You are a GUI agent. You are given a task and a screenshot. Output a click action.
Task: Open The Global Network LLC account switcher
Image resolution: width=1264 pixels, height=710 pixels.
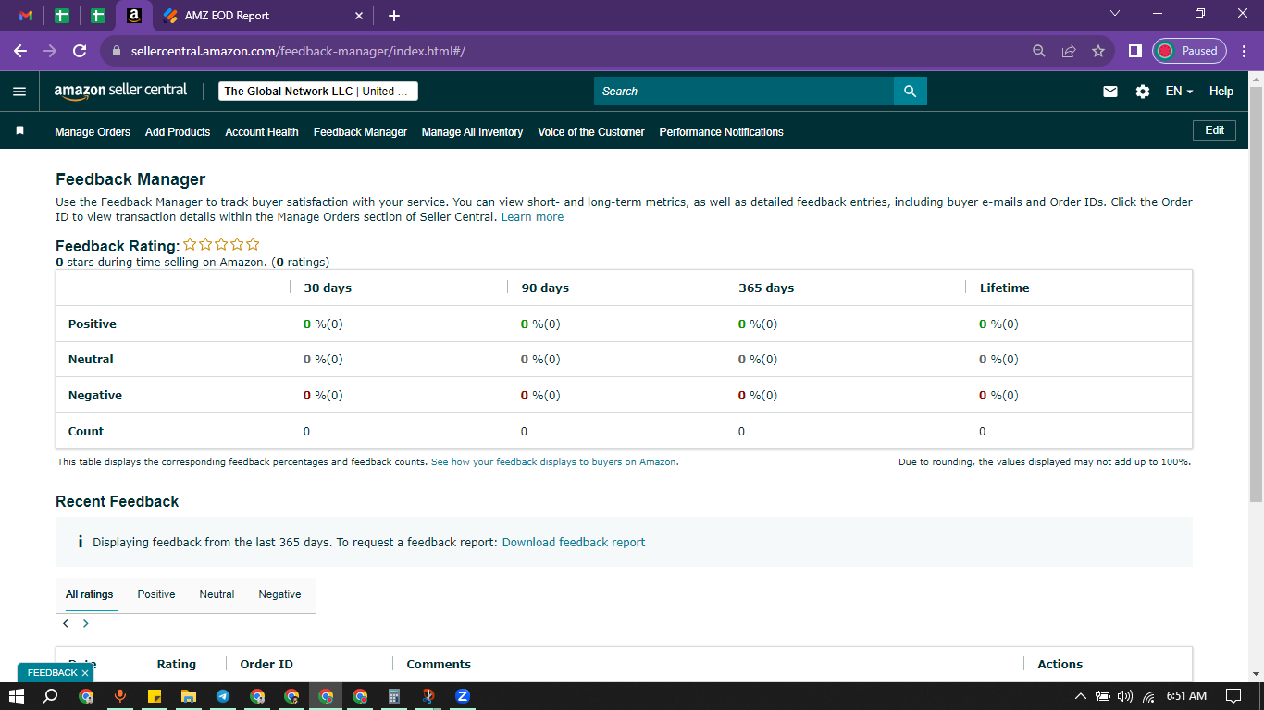pos(318,92)
